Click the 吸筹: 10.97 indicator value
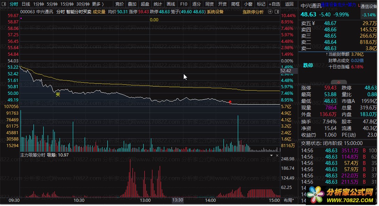This screenshot has height=206, width=379. pos(58,155)
